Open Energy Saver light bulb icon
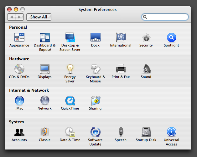This screenshot has height=157, width=197. 70,69
